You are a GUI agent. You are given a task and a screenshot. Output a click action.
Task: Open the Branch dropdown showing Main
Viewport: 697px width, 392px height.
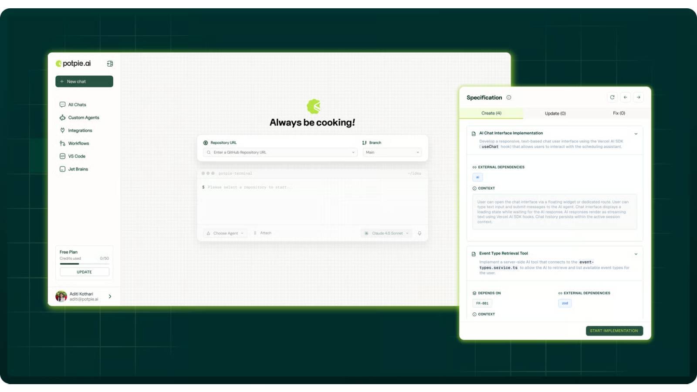pyautogui.click(x=392, y=152)
